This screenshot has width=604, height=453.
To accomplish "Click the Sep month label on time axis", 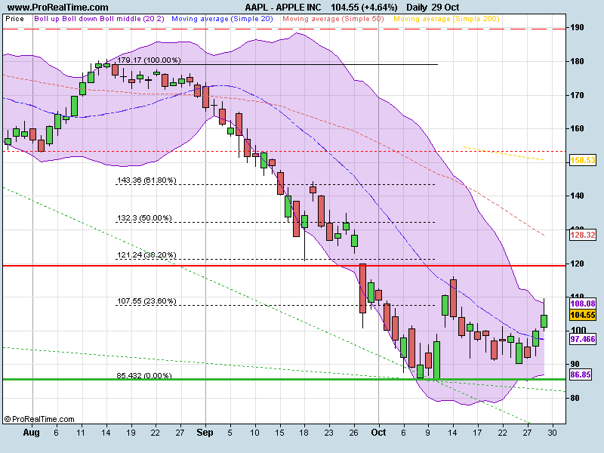I will [205, 432].
